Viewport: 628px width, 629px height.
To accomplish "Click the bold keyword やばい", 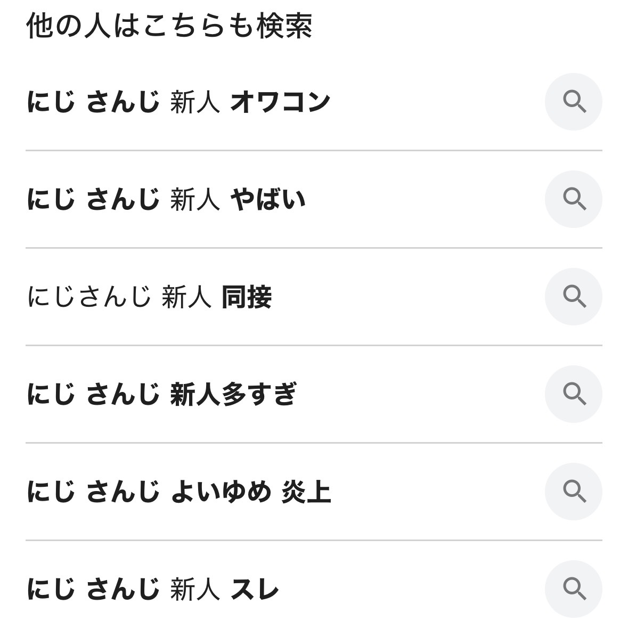I will click(x=267, y=199).
